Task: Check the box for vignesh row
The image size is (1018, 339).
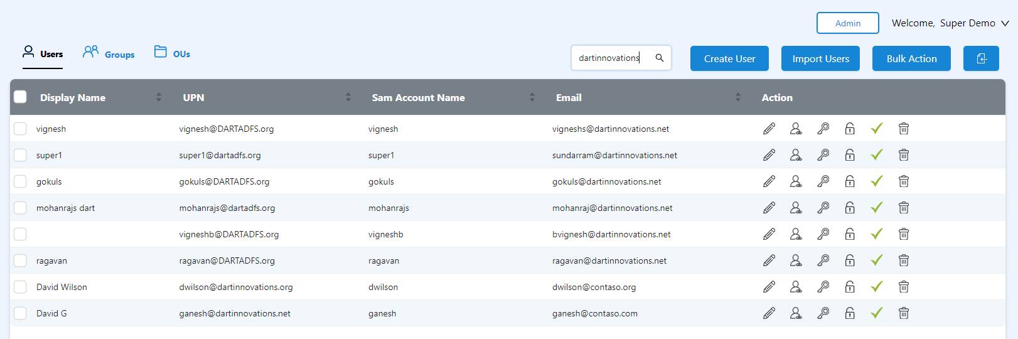Action: click(x=20, y=129)
